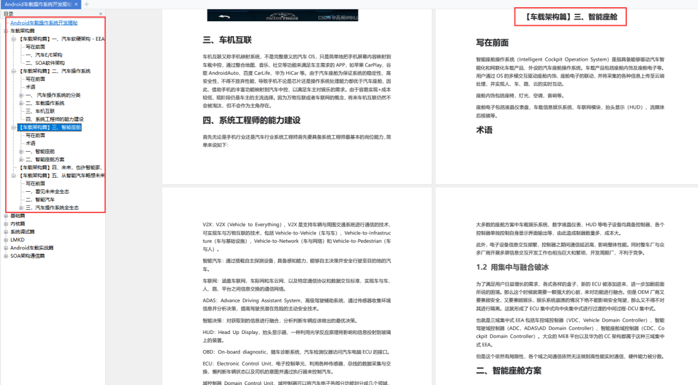The width and height of the screenshot is (698, 385).
Task: Expand 二、智能座舱方案 outline node
Action: (x=21, y=160)
